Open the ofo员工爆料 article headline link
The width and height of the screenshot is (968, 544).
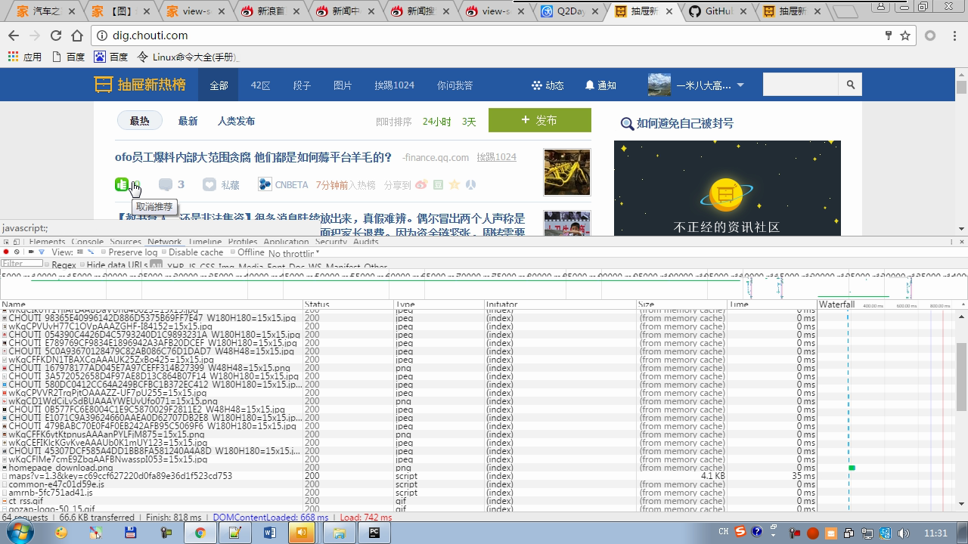click(x=253, y=157)
